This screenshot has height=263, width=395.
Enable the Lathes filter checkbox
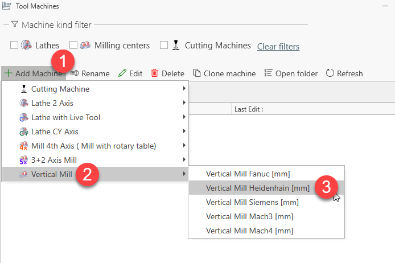point(15,46)
